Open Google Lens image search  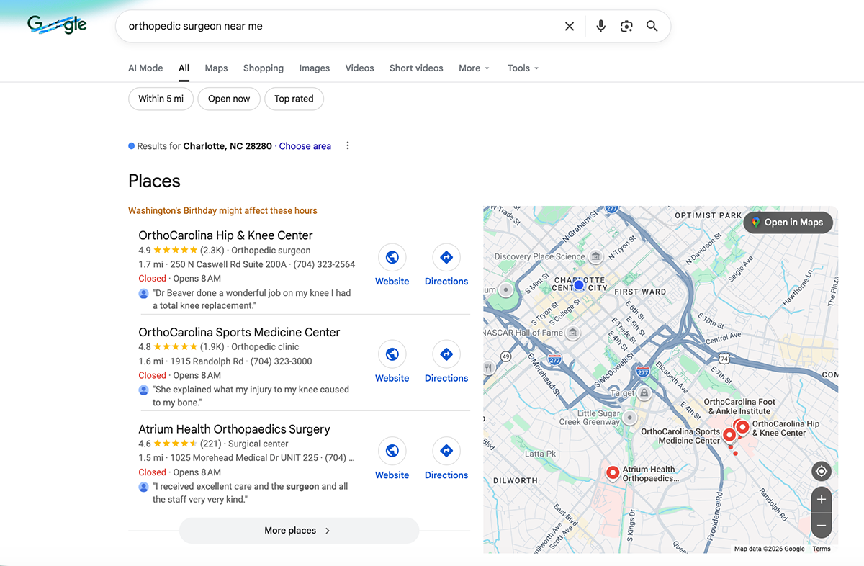(x=626, y=27)
